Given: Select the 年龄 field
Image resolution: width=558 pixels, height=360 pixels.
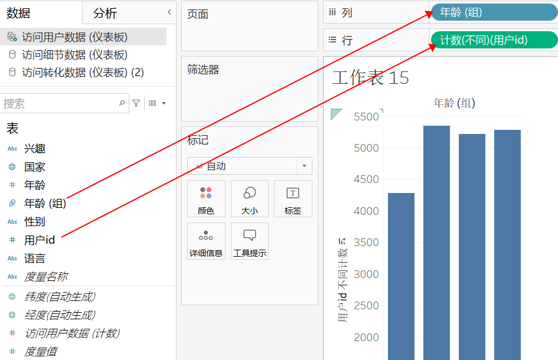Looking at the screenshot, I should 35,185.
